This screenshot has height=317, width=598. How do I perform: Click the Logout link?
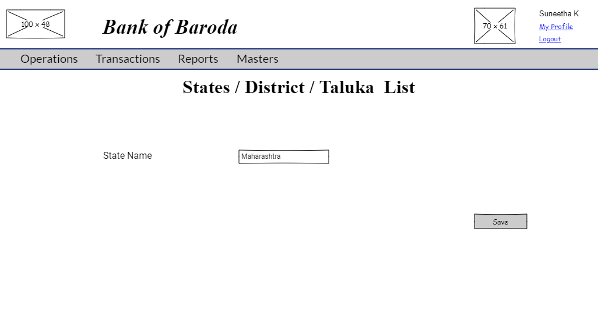tap(550, 40)
